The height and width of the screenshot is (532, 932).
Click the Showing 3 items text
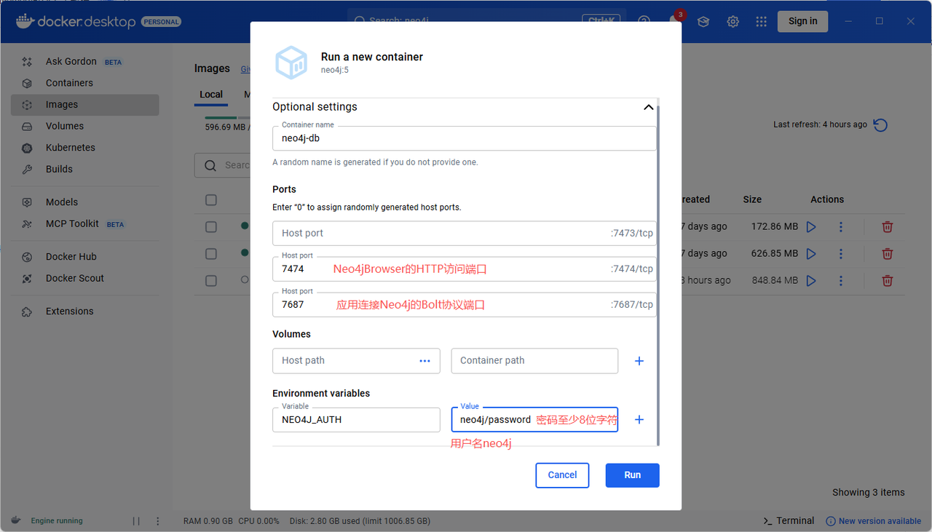869,493
